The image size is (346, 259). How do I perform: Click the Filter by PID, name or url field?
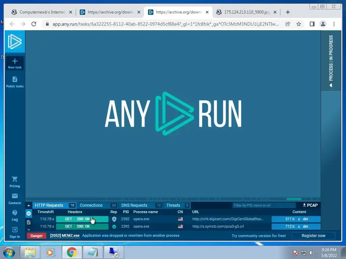pyautogui.click(x=264, y=205)
